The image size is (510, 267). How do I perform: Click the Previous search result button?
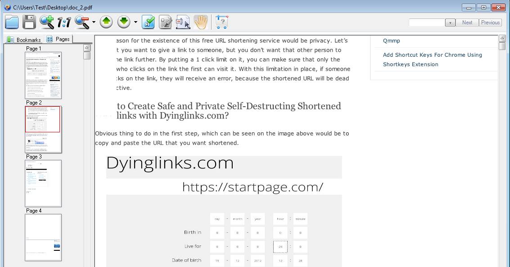pos(490,23)
